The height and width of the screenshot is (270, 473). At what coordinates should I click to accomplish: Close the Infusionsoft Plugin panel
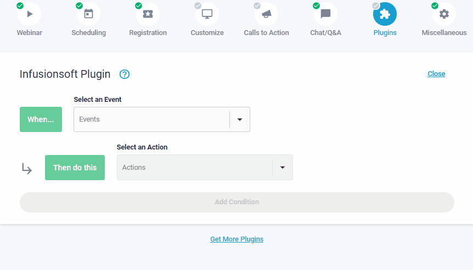(436, 74)
